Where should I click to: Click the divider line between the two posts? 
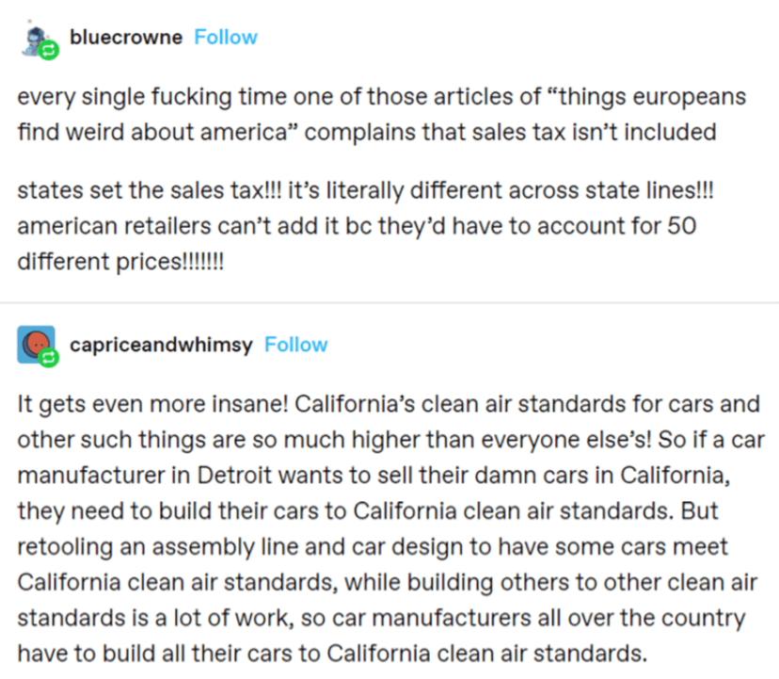[389, 302]
